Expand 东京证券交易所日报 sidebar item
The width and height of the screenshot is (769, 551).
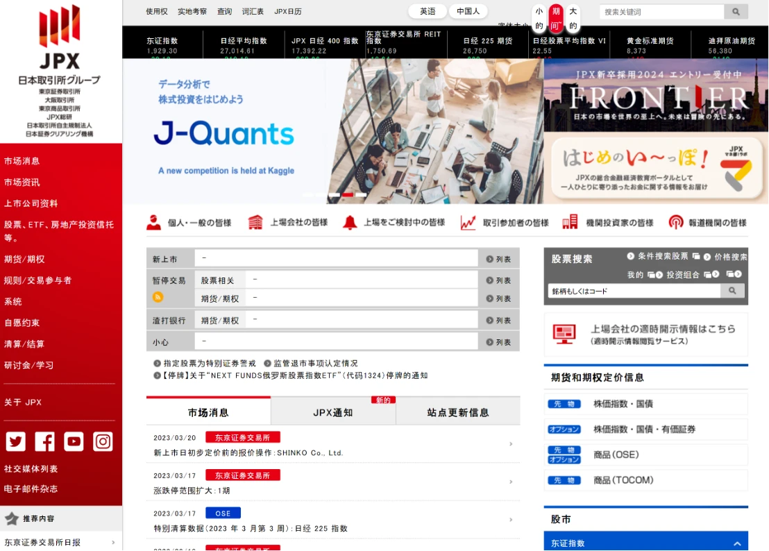coord(61,542)
